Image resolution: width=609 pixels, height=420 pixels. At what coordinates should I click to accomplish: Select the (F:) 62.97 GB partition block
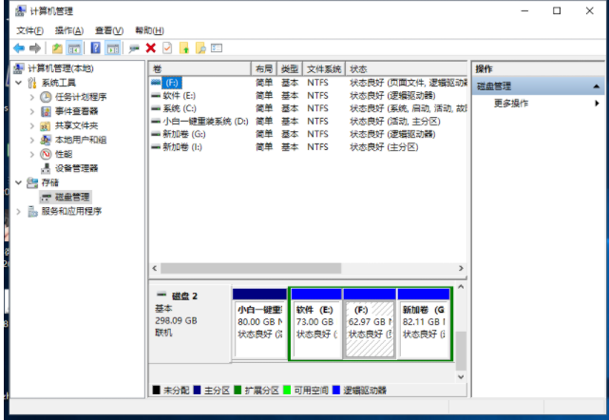pos(370,323)
